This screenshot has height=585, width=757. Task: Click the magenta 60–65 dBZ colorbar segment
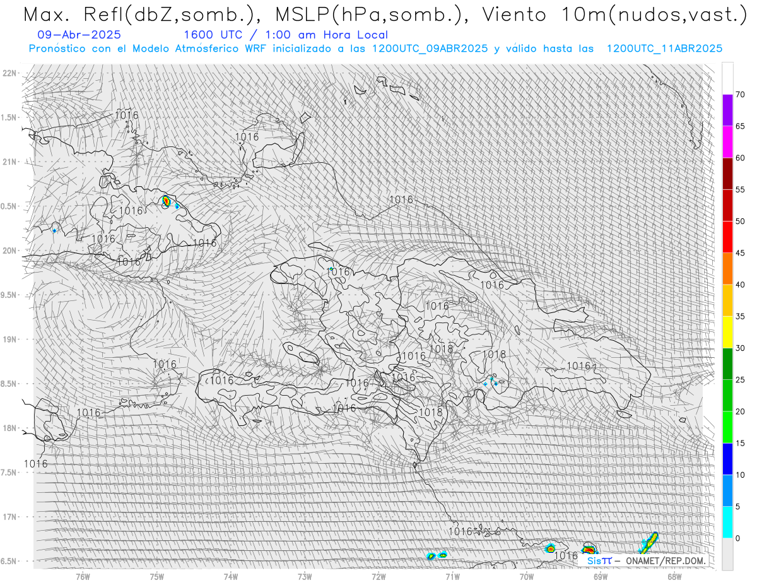pos(727,142)
